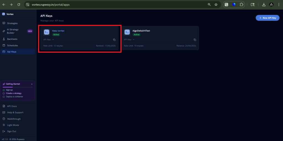The height and width of the screenshot is (141, 283).
Task: Open Strategies in the sidebar
Action: pyautogui.click(x=12, y=23)
